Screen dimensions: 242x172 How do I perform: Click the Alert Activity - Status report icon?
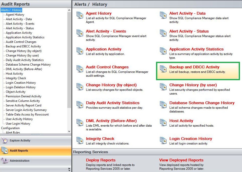click(x=163, y=33)
